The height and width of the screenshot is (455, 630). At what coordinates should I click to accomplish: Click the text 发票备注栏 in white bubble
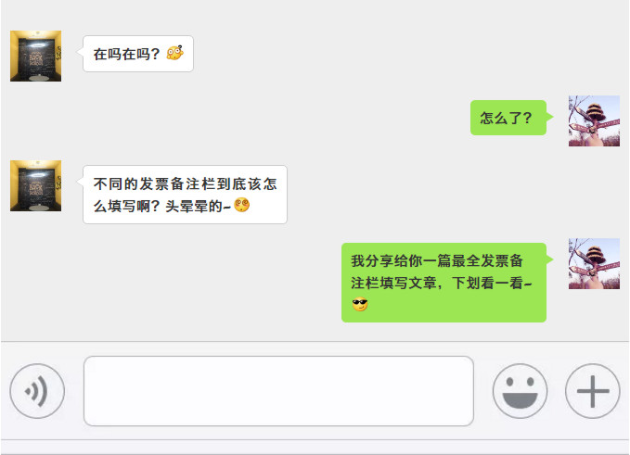click(177, 184)
